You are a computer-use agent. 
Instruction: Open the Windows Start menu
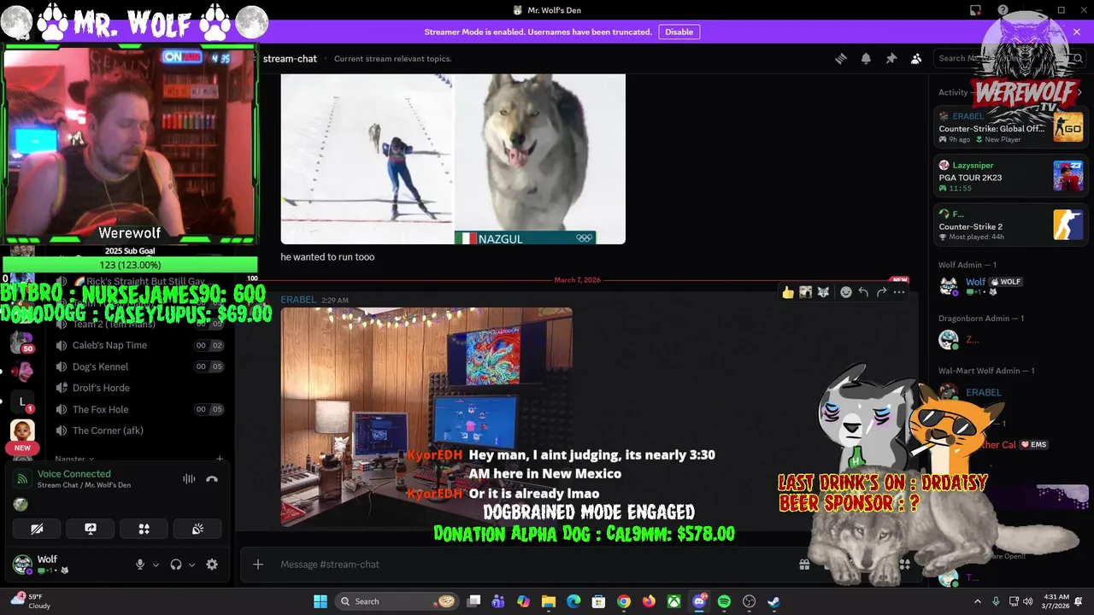coord(321,601)
